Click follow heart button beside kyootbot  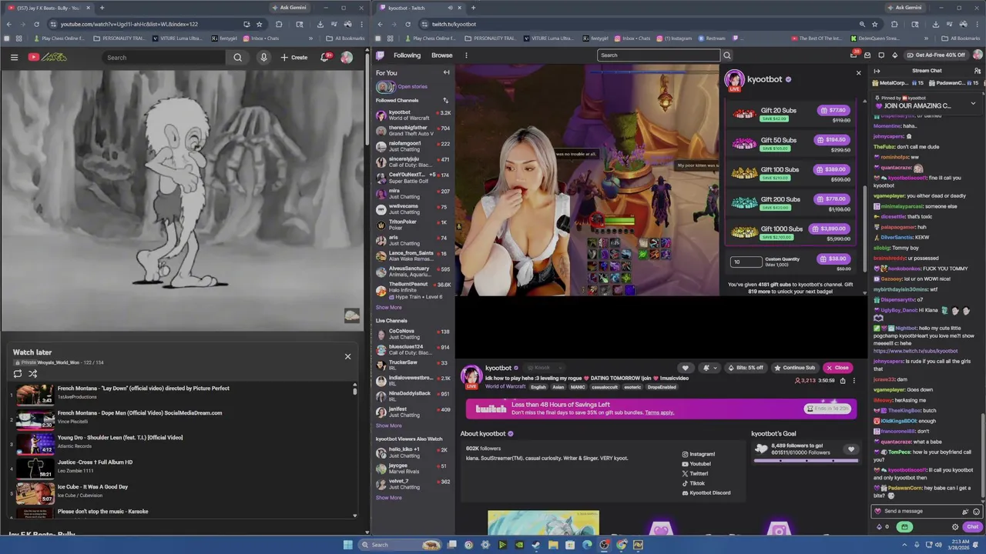click(685, 368)
